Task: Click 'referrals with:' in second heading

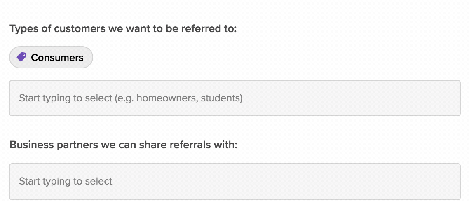Action: (x=204, y=145)
